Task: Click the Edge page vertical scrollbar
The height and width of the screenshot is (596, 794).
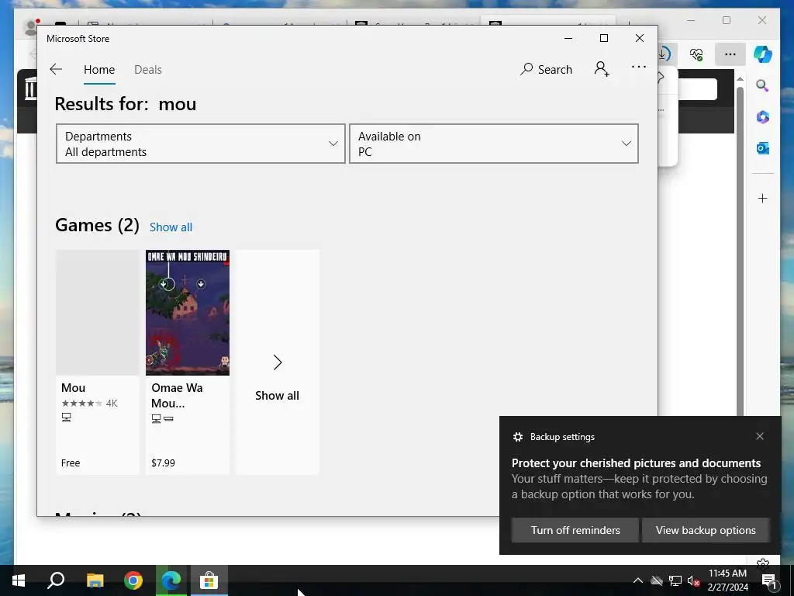Action: click(740, 251)
